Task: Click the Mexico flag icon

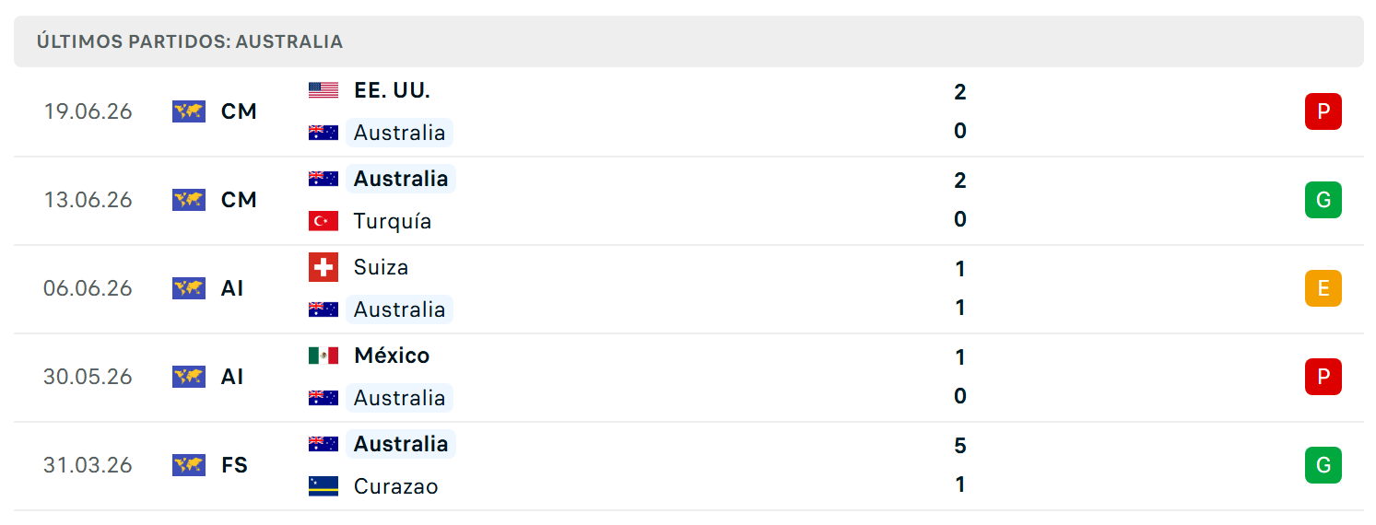Action: click(x=323, y=356)
